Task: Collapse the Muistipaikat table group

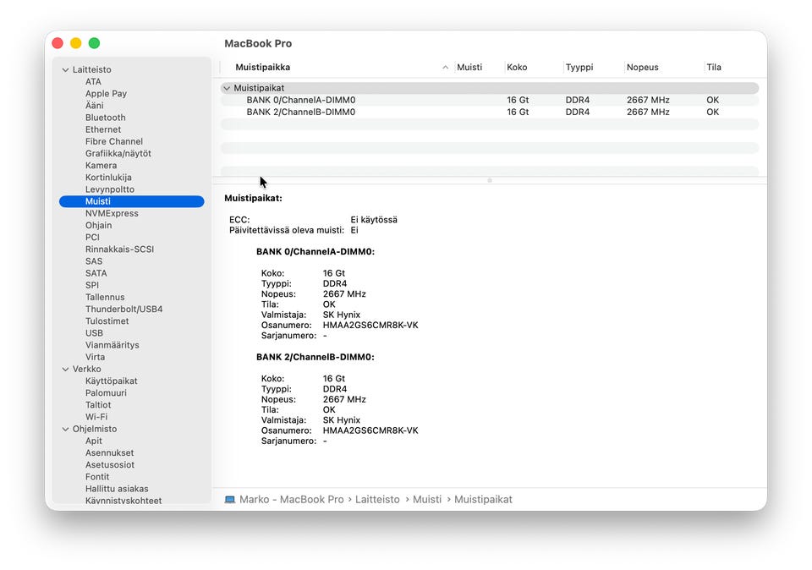Action: click(226, 88)
